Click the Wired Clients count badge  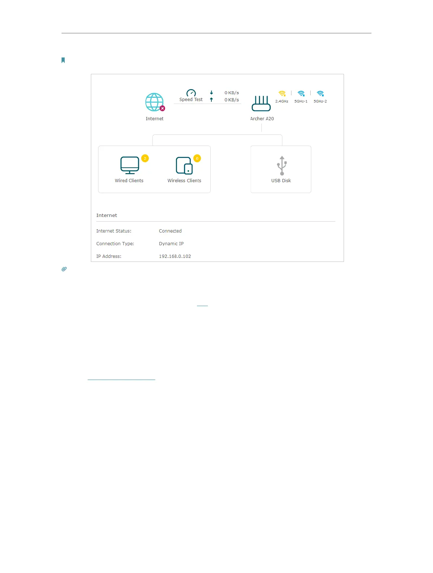pyautogui.click(x=145, y=158)
